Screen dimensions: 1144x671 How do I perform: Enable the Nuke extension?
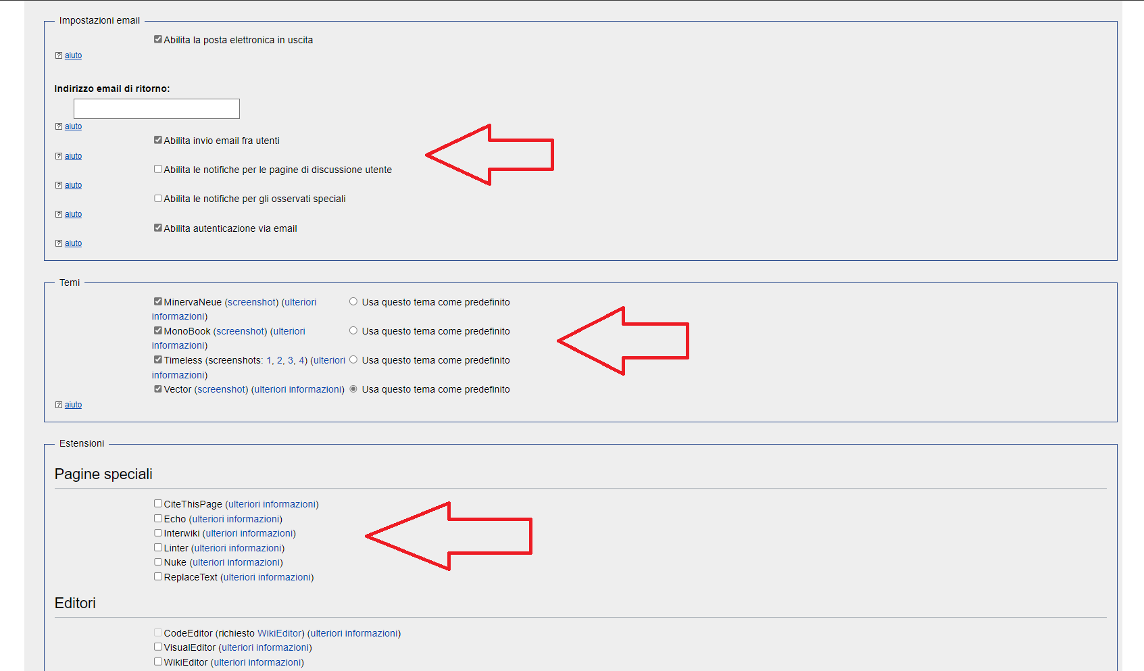[158, 562]
